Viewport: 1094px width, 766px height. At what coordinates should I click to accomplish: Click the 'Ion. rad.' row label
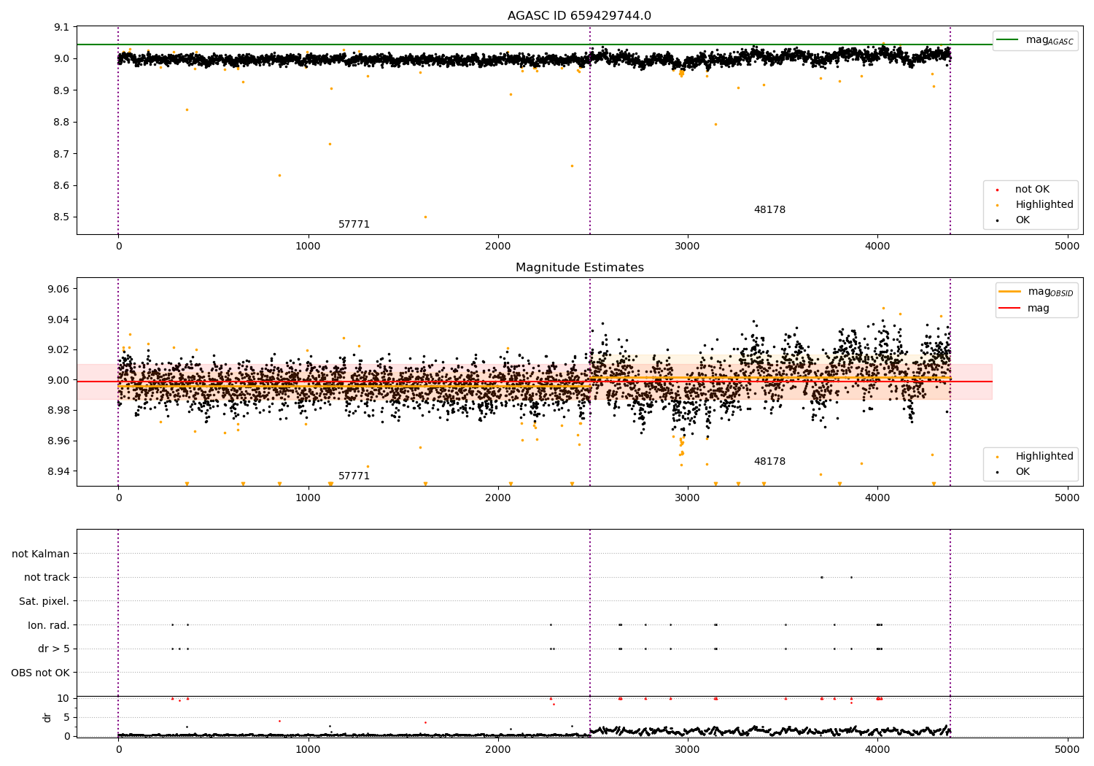pyautogui.click(x=49, y=626)
